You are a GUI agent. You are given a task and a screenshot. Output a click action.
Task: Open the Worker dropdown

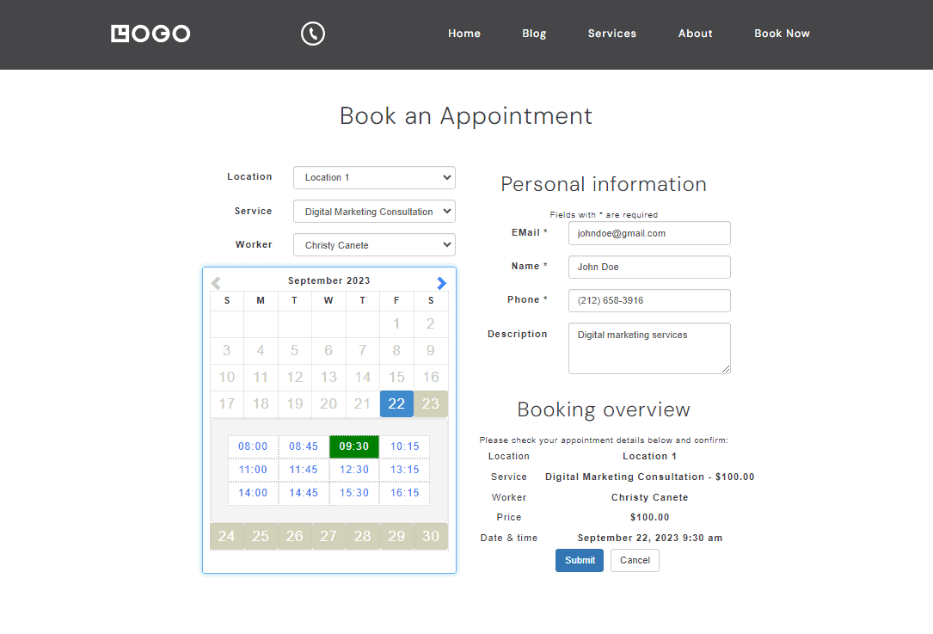[x=374, y=245]
